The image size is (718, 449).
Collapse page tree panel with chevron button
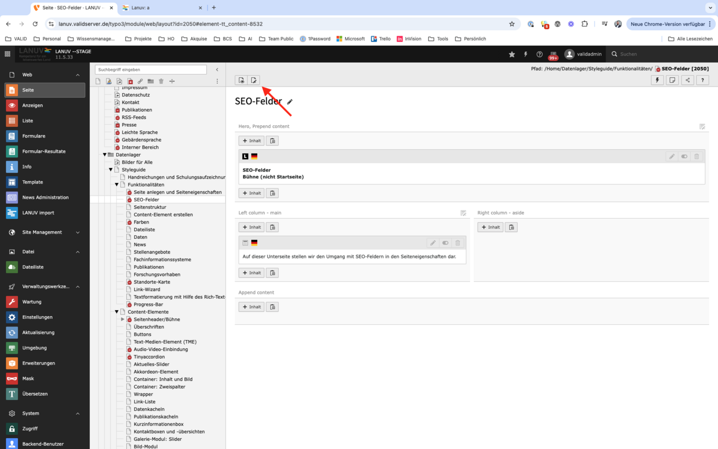[x=217, y=70]
